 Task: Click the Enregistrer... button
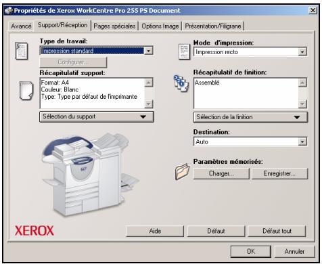[x=279, y=173]
